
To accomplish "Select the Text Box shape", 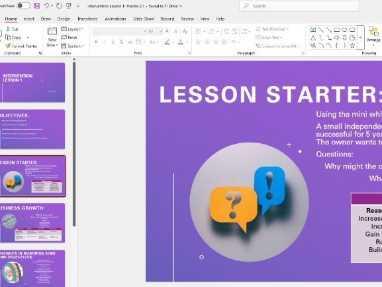I will (x=313, y=30).
